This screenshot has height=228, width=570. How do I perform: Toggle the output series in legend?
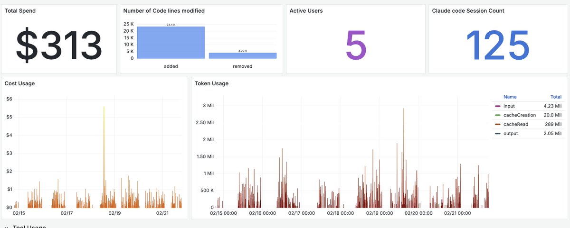[x=511, y=134]
